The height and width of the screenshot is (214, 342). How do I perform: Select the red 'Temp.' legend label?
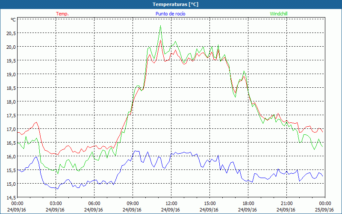(62, 14)
